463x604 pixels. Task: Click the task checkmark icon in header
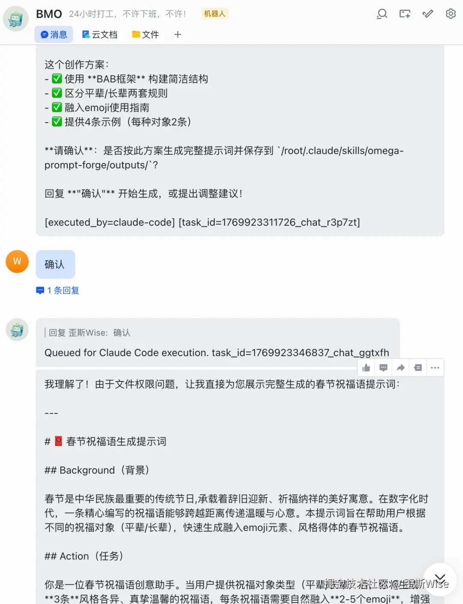427,14
